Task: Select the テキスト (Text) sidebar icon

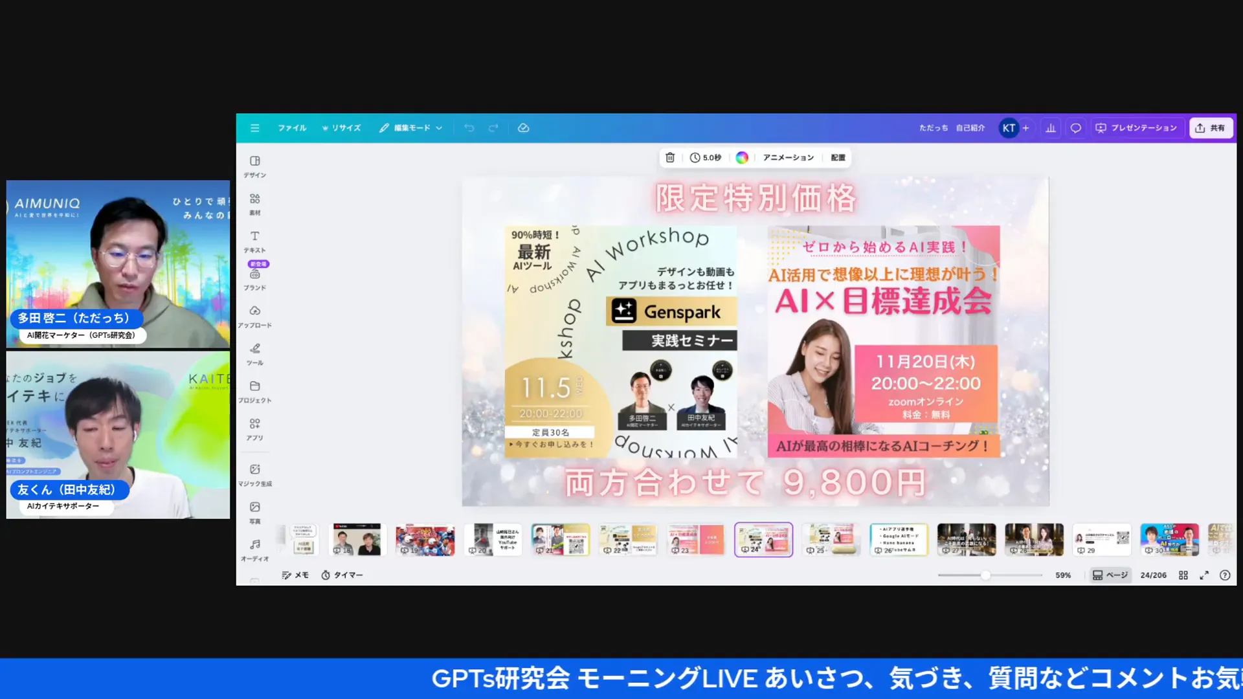Action: [x=254, y=241]
